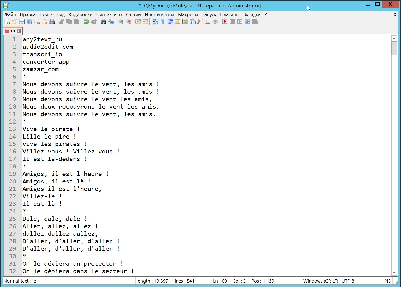Open the Плагины menu
Image resolution: width=401 pixels, height=287 pixels.
(x=230, y=14)
